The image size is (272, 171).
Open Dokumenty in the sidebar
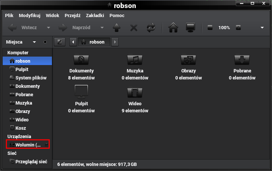(x=27, y=86)
